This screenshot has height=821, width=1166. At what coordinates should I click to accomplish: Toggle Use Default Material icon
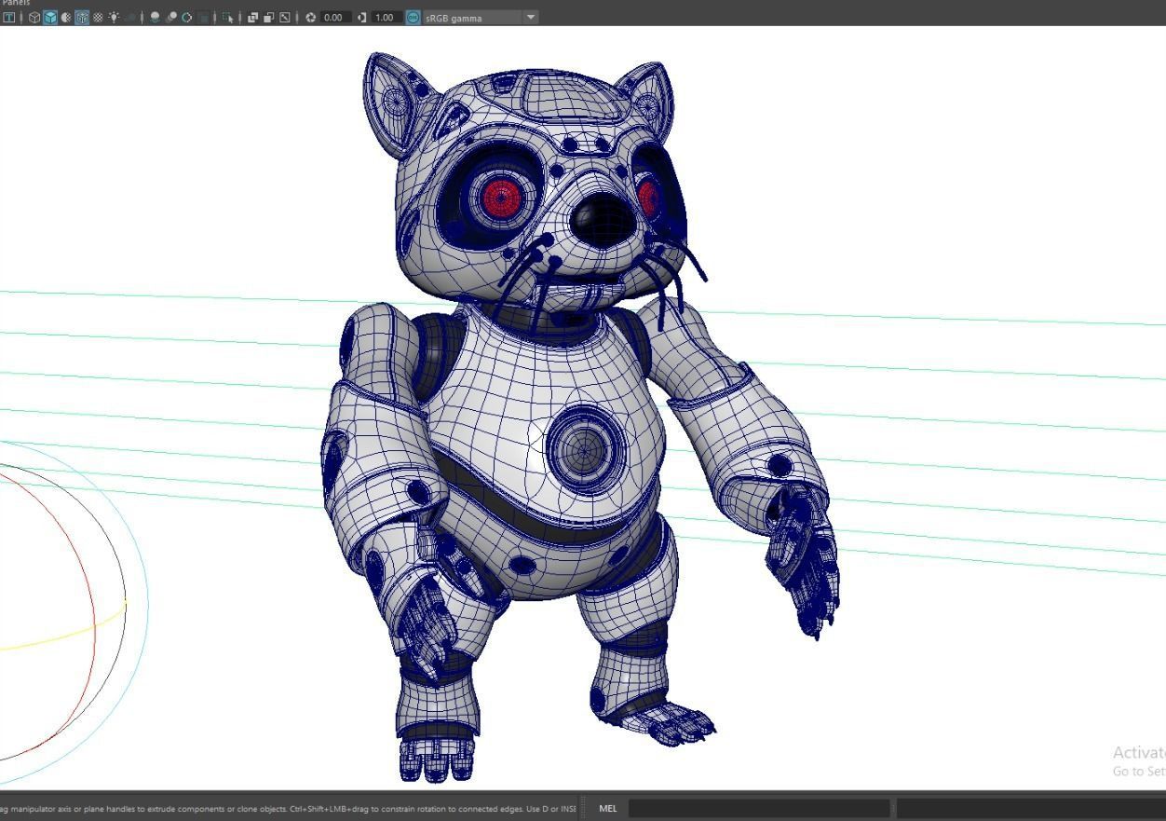point(66,18)
